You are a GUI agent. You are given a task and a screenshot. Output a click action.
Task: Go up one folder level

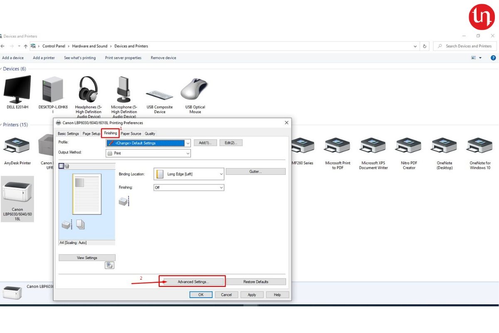[x=25, y=46]
